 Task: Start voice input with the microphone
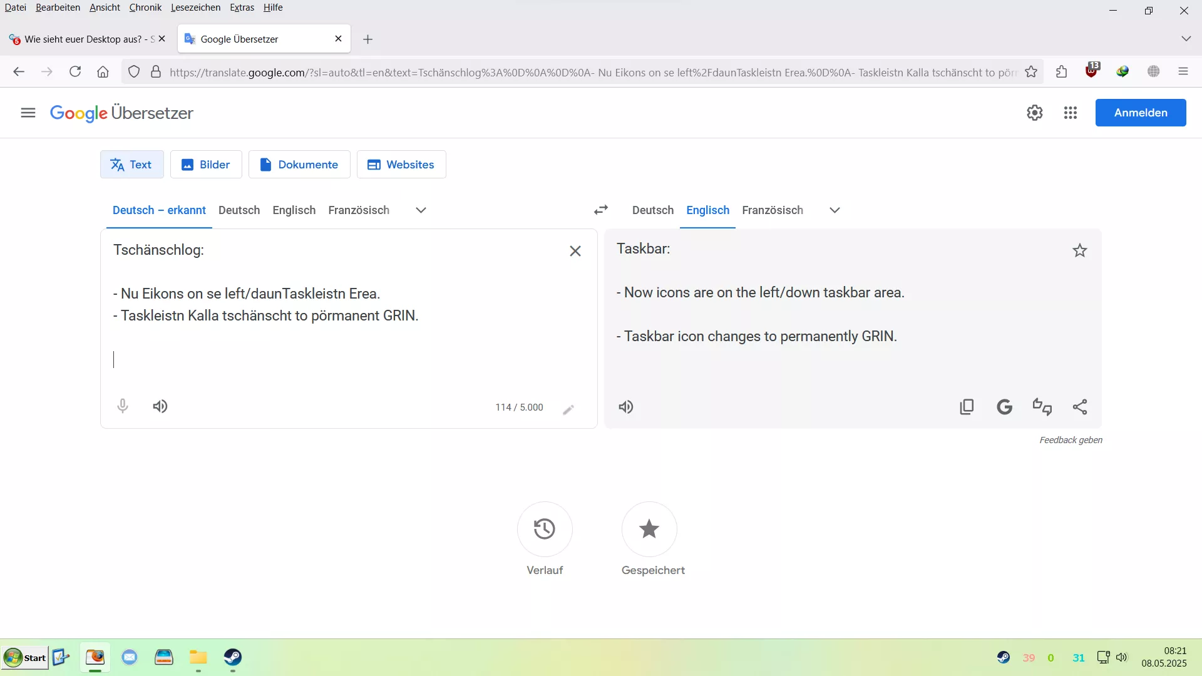123,406
